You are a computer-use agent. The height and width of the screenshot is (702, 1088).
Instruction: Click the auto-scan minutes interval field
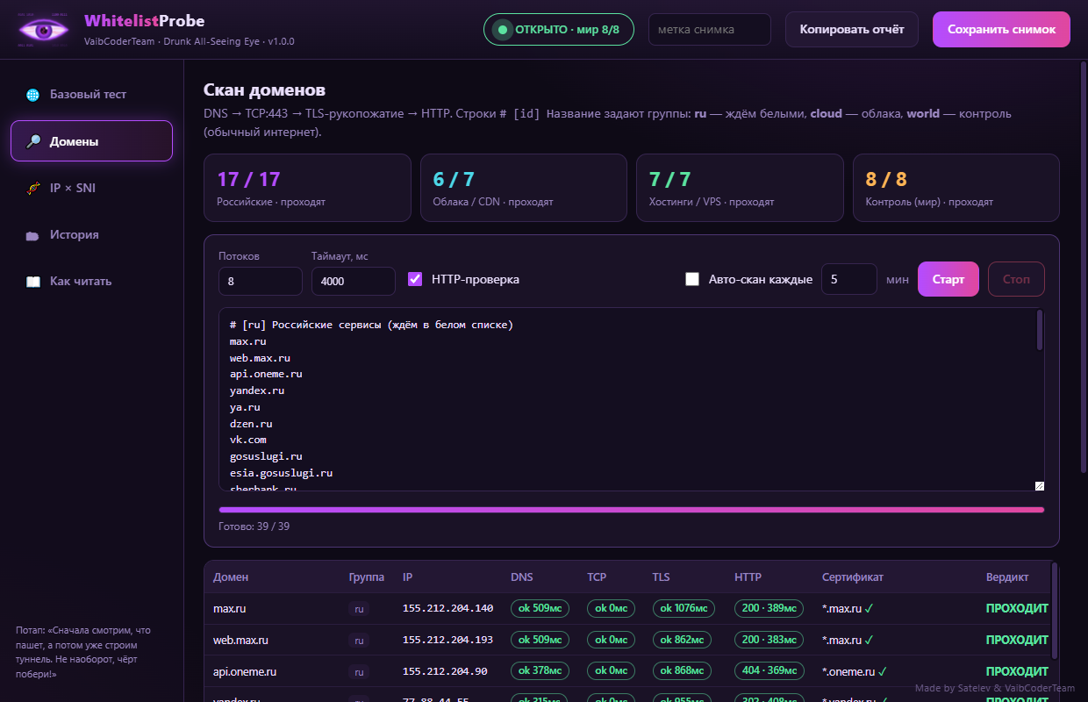[x=849, y=279]
